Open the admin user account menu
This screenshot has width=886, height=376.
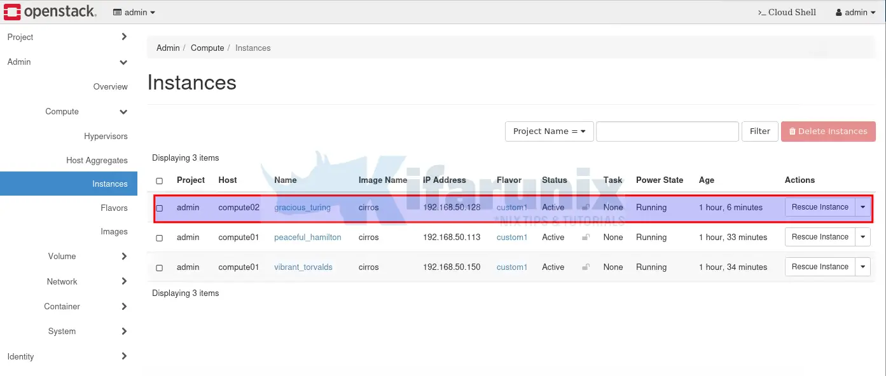pyautogui.click(x=855, y=11)
